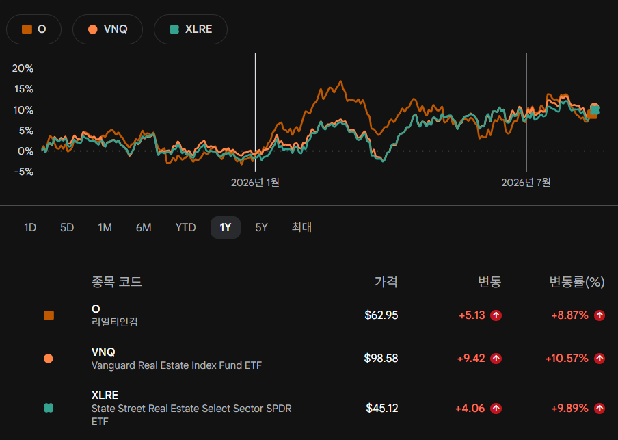Select the 최대 range tab
This screenshot has width=618, height=440.
coord(301,227)
